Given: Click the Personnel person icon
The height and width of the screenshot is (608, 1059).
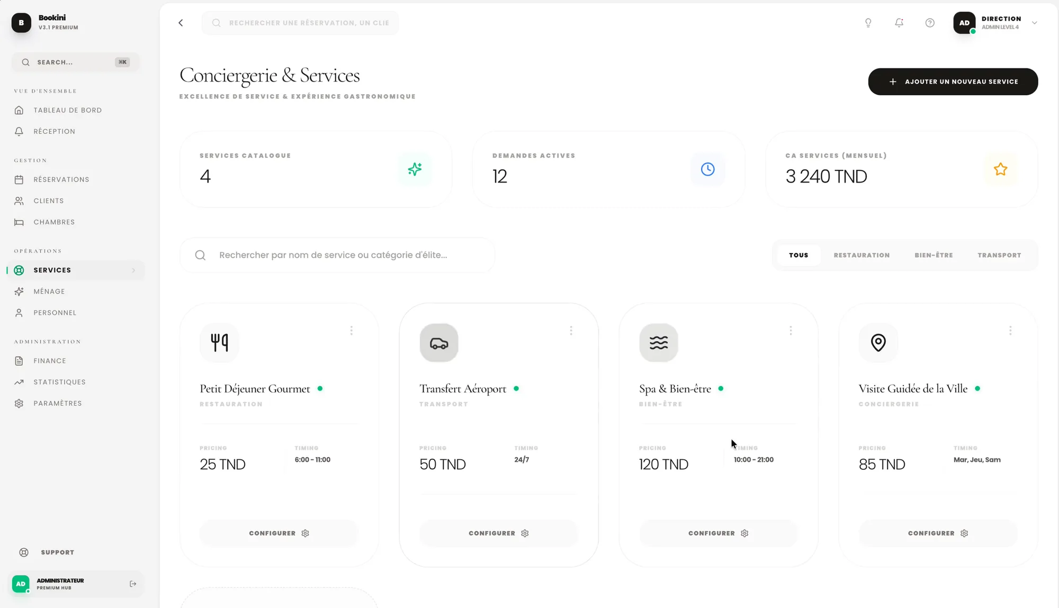Looking at the screenshot, I should click(19, 313).
